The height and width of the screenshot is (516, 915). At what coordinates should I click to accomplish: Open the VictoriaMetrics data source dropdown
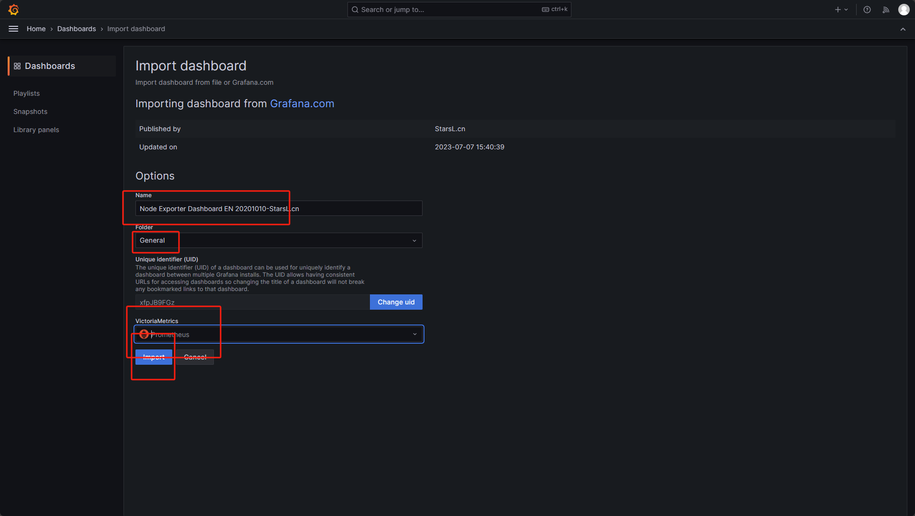point(279,334)
